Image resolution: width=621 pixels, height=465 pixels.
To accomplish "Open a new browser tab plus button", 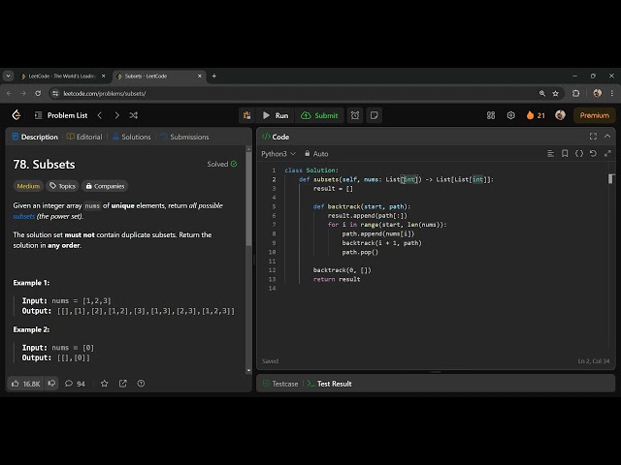I will coord(214,76).
